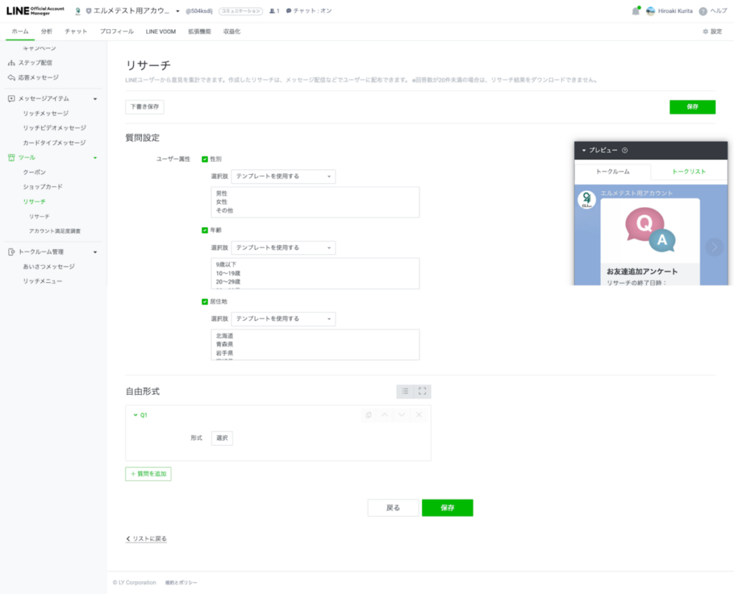Delete question Q1 with the X icon
The image size is (734, 594).
(x=419, y=415)
